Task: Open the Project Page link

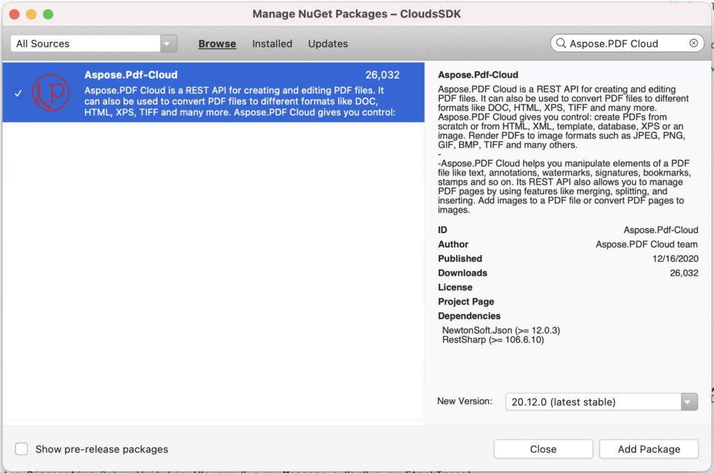Action: [x=466, y=302]
